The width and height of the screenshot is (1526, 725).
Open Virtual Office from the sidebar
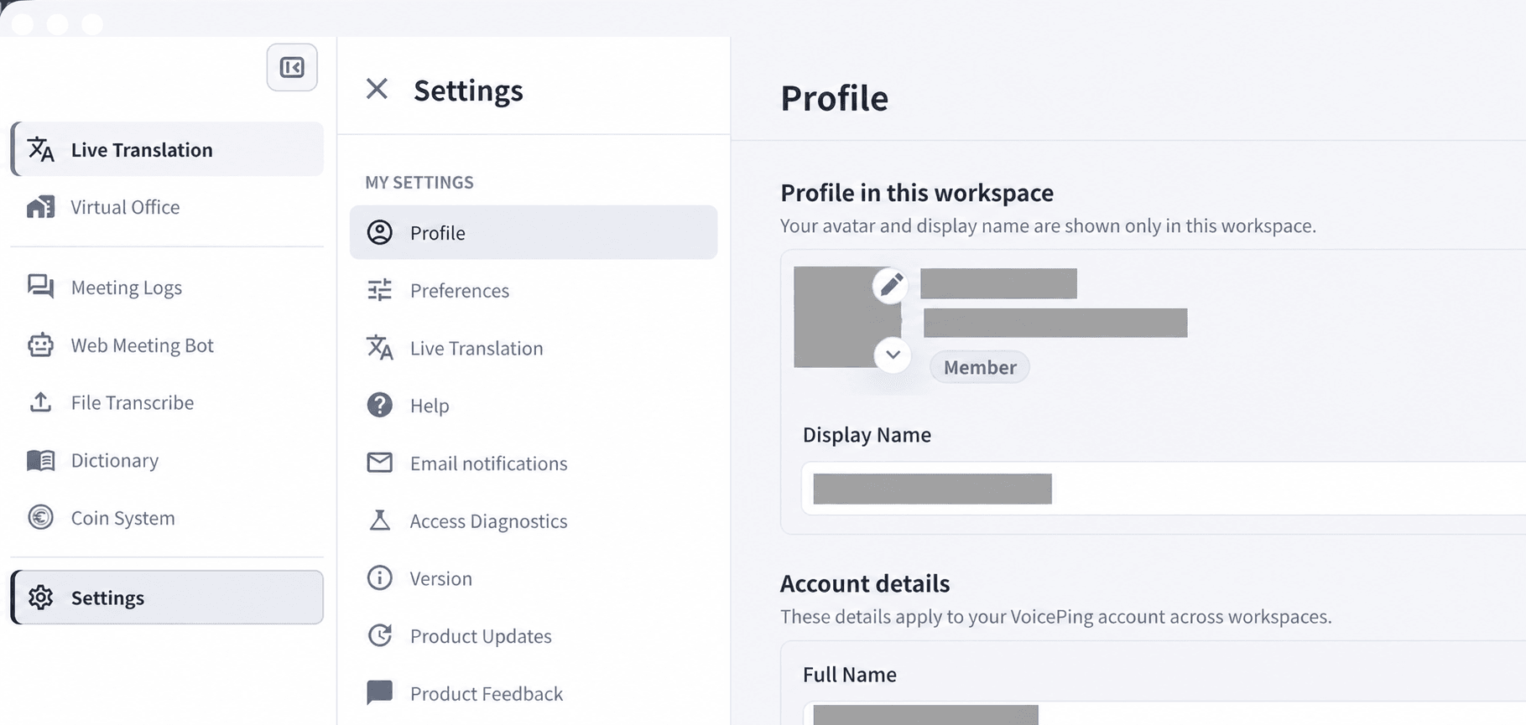[x=167, y=207]
